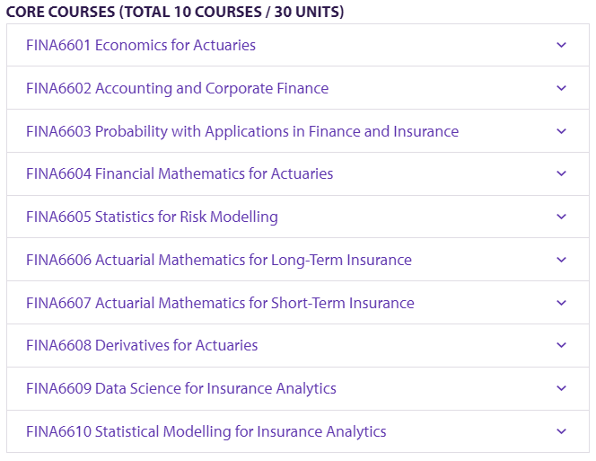Select FINA6607 Actuarial Mathematics Short-Term title
The height and width of the screenshot is (461, 596).
(x=220, y=303)
